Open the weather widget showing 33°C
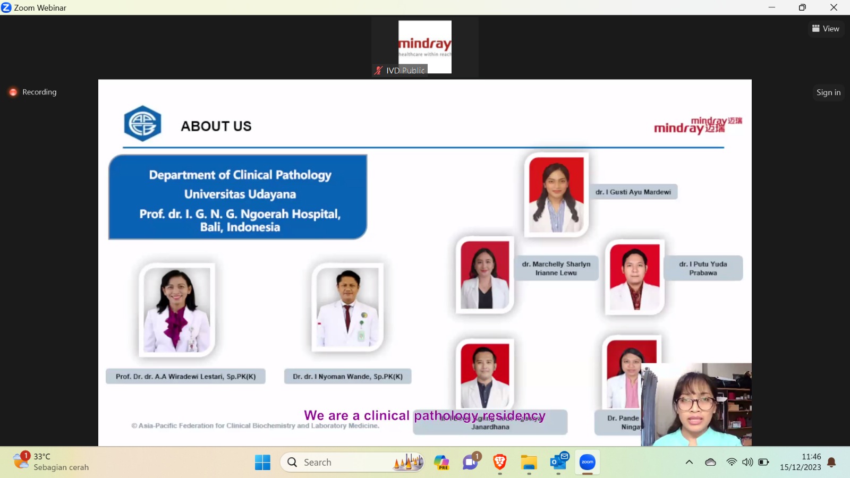850x478 pixels. pyautogui.click(x=50, y=462)
